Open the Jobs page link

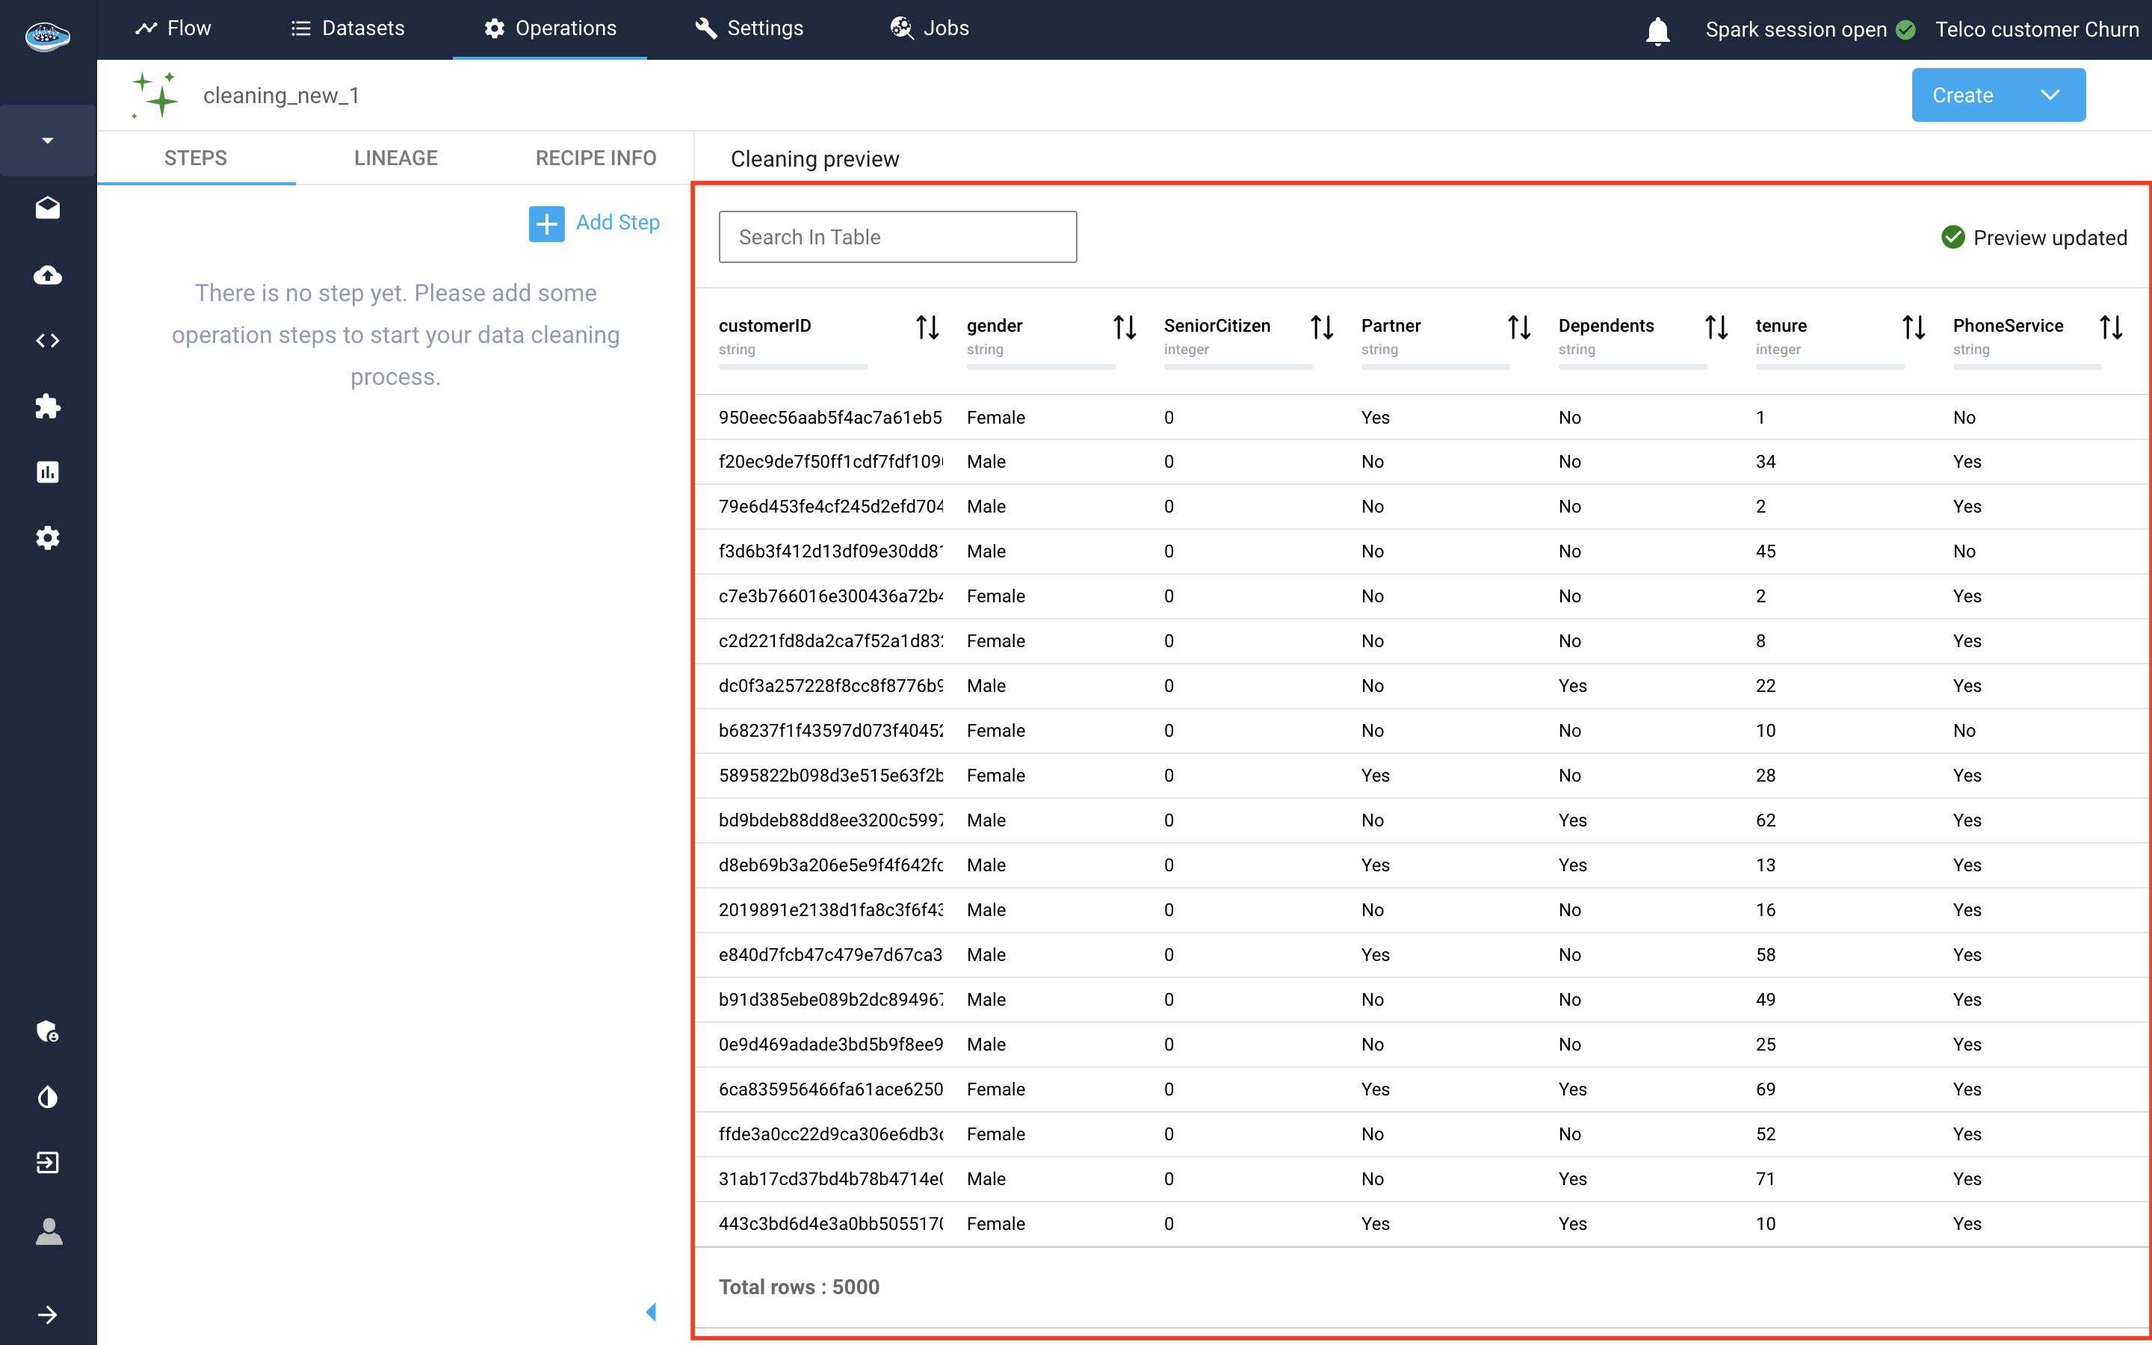tap(930, 28)
